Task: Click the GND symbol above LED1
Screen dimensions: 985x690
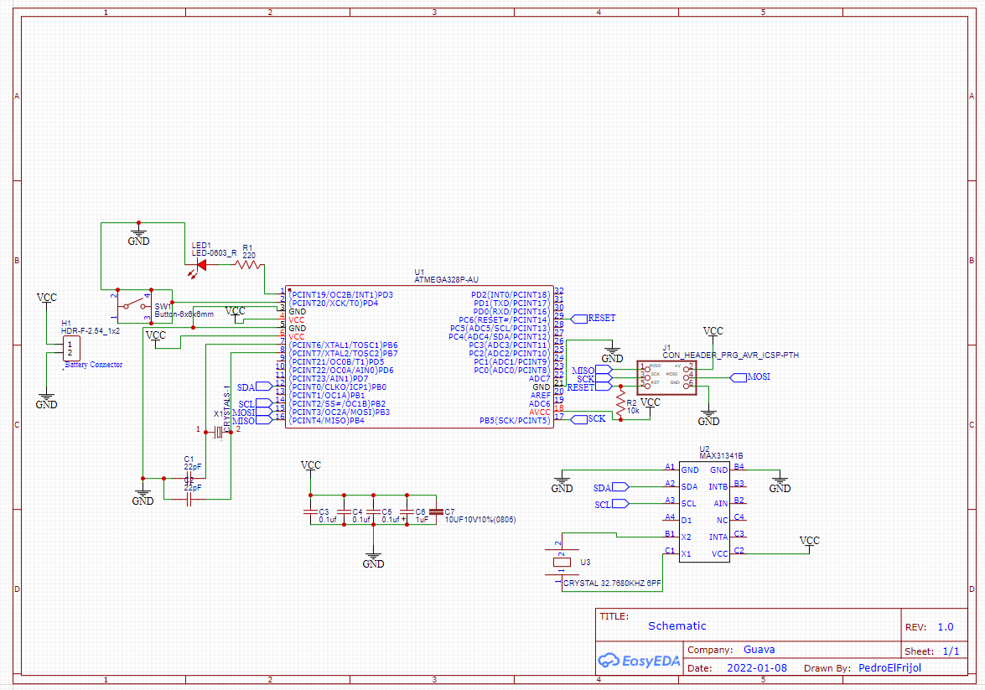Action: 139,236
